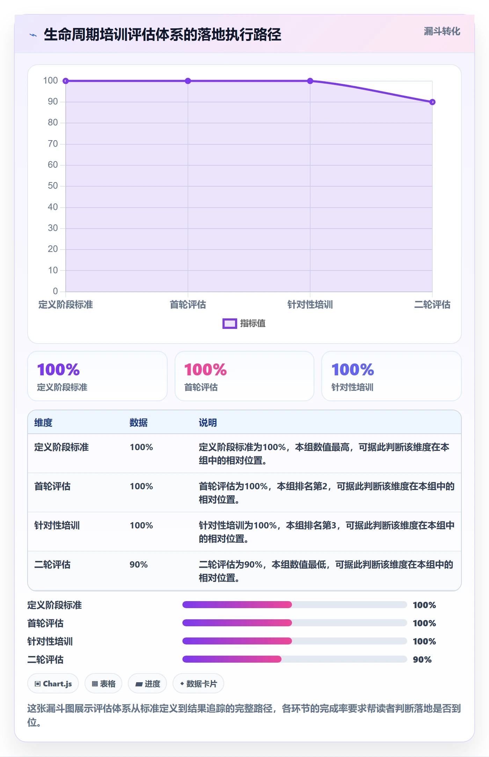Click the 首轮评估 label on the chart axis
489x757 pixels.
click(x=188, y=304)
